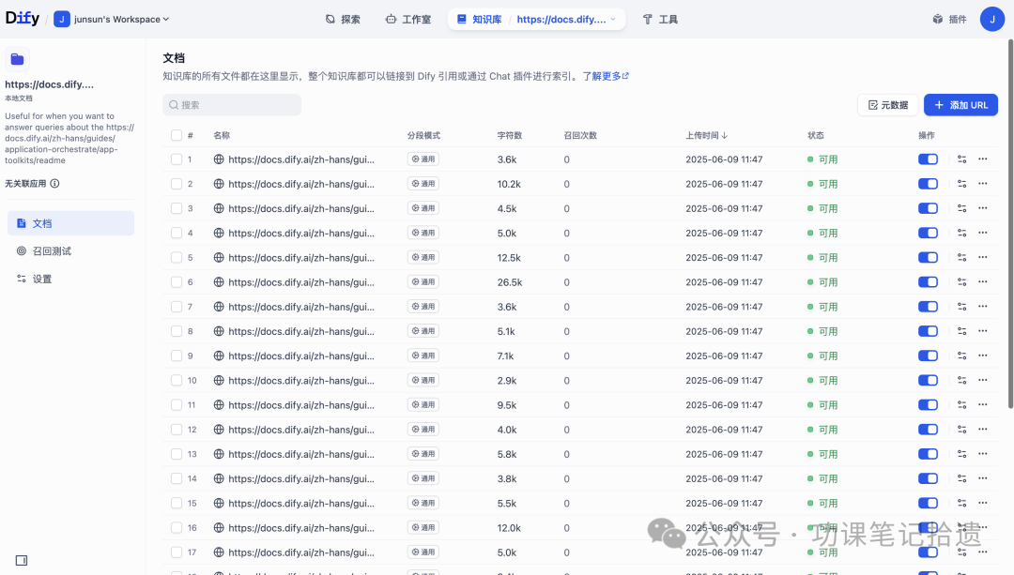Click the 名称 column header
1014x575 pixels.
pos(222,135)
